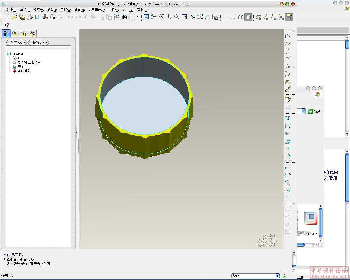This screenshot has width=350, height=280.
Task: Select 壳 1 feature in model tree
Action: coord(18,67)
